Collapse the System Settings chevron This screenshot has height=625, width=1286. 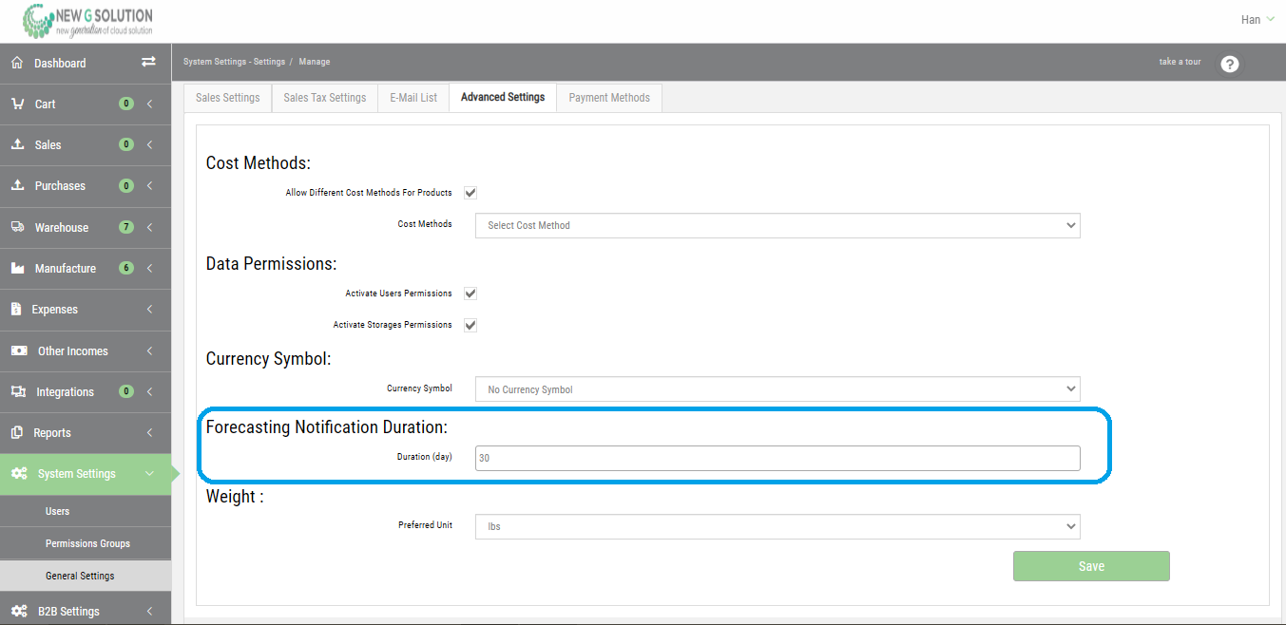tap(149, 473)
